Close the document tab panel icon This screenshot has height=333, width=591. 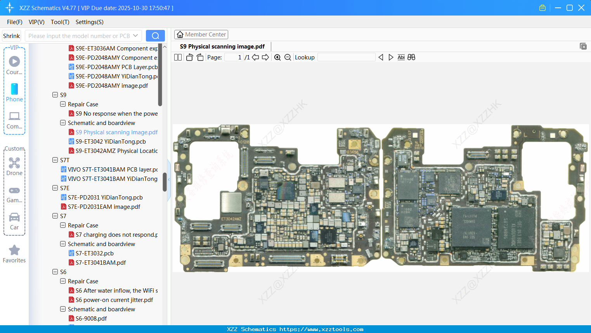(583, 46)
